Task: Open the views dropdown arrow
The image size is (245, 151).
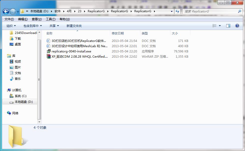Action: [220, 25]
